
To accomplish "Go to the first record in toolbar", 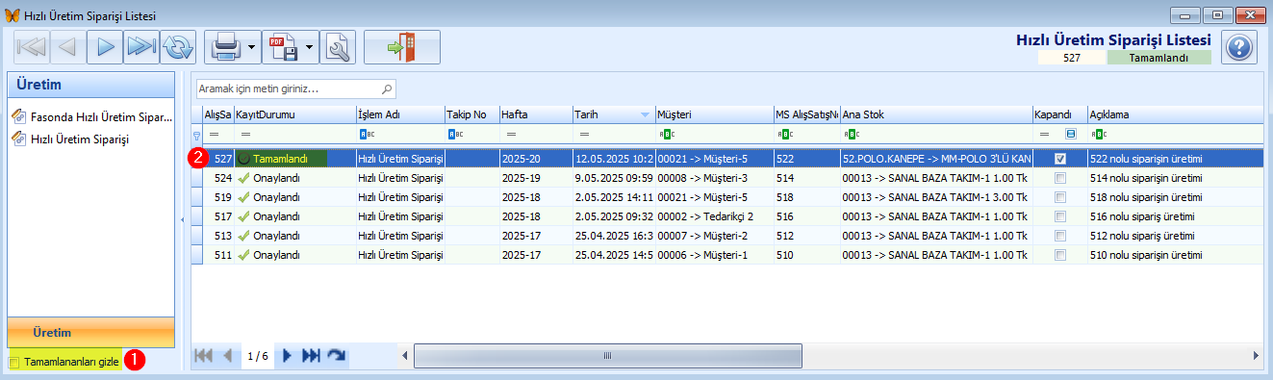I will click(32, 46).
